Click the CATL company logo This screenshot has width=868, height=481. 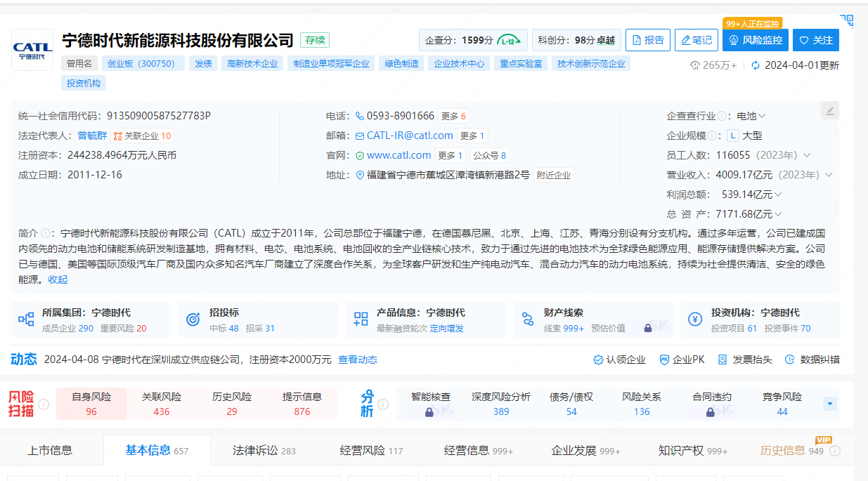pyautogui.click(x=32, y=50)
